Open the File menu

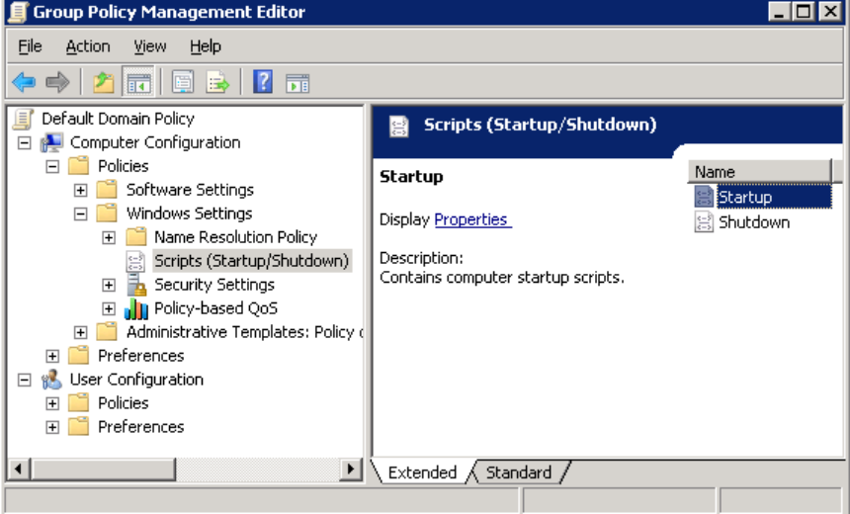(x=30, y=46)
